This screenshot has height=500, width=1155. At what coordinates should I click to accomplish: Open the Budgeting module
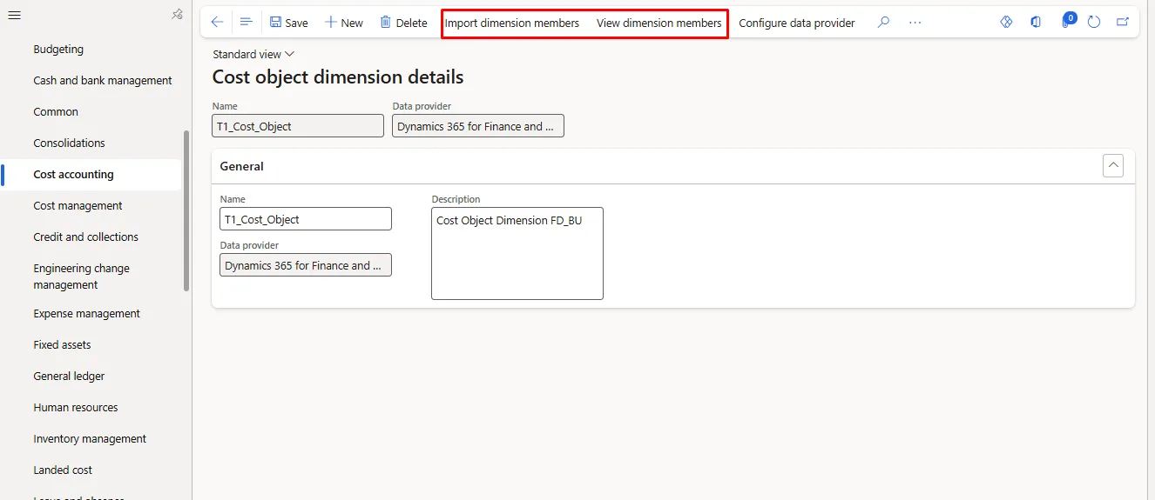coord(58,50)
